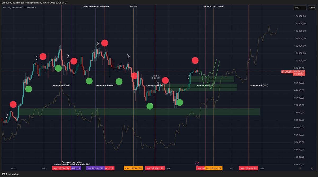Click the 'Trump prend ses fonctions' label
Viewport: 318px width, 177px height.
pos(95,6)
